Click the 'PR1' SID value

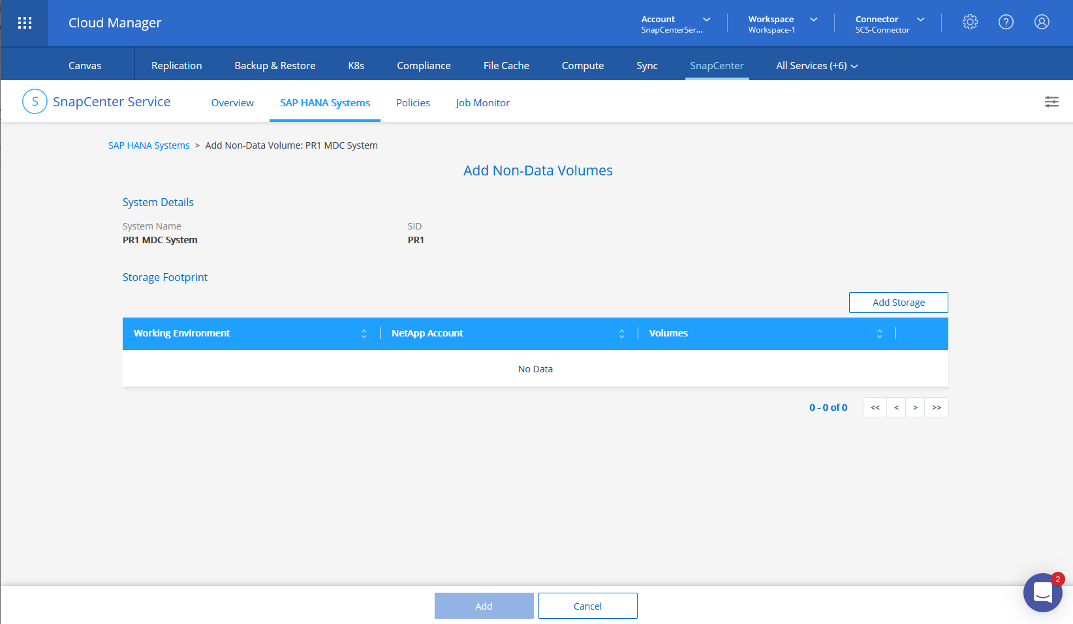416,240
